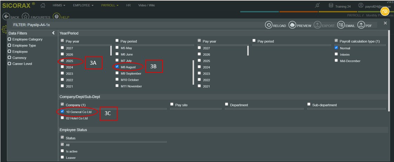The image size is (394, 162).
Task: Select all under Sub-department header
Action: (309, 104)
